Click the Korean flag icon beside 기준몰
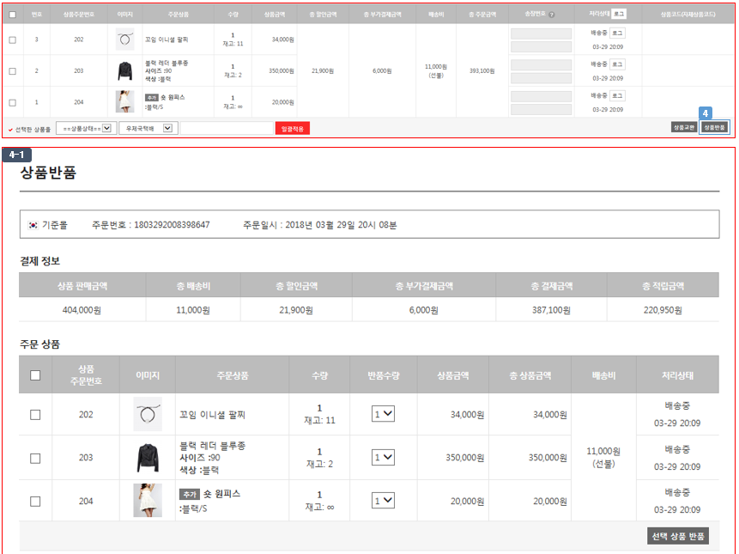The width and height of the screenshot is (739, 554). click(x=33, y=225)
